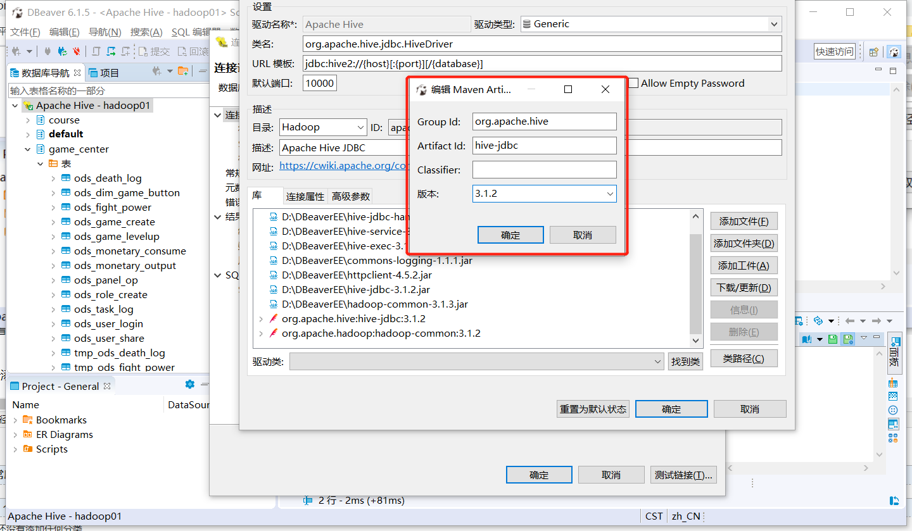Screen dimensions: 912x531
Task: Click the 重置为默认状态 button
Action: tap(593, 409)
